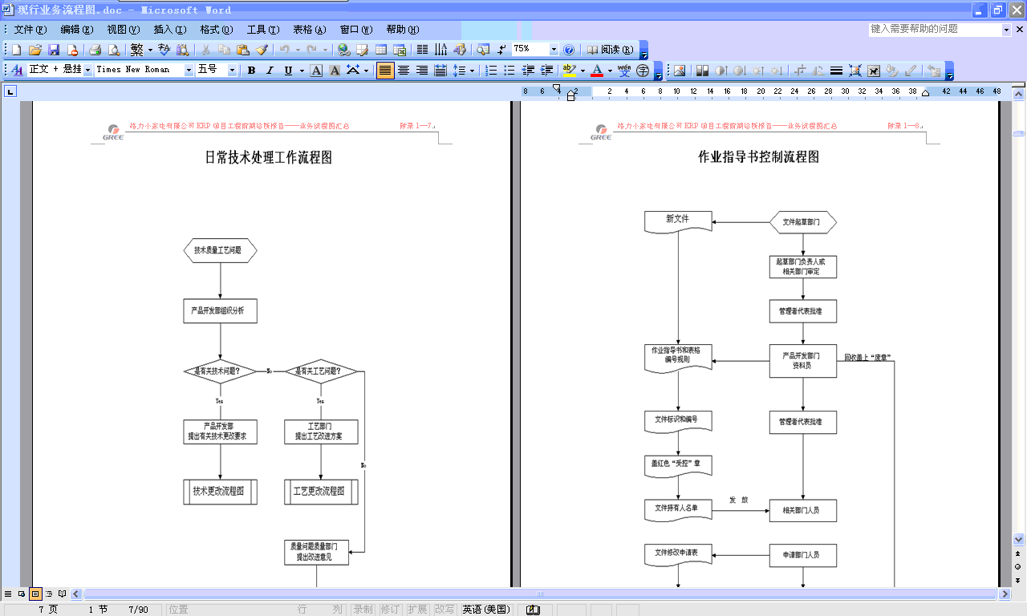This screenshot has height=616, width=1027.
Task: Type in the help question search box
Action: (x=935, y=29)
